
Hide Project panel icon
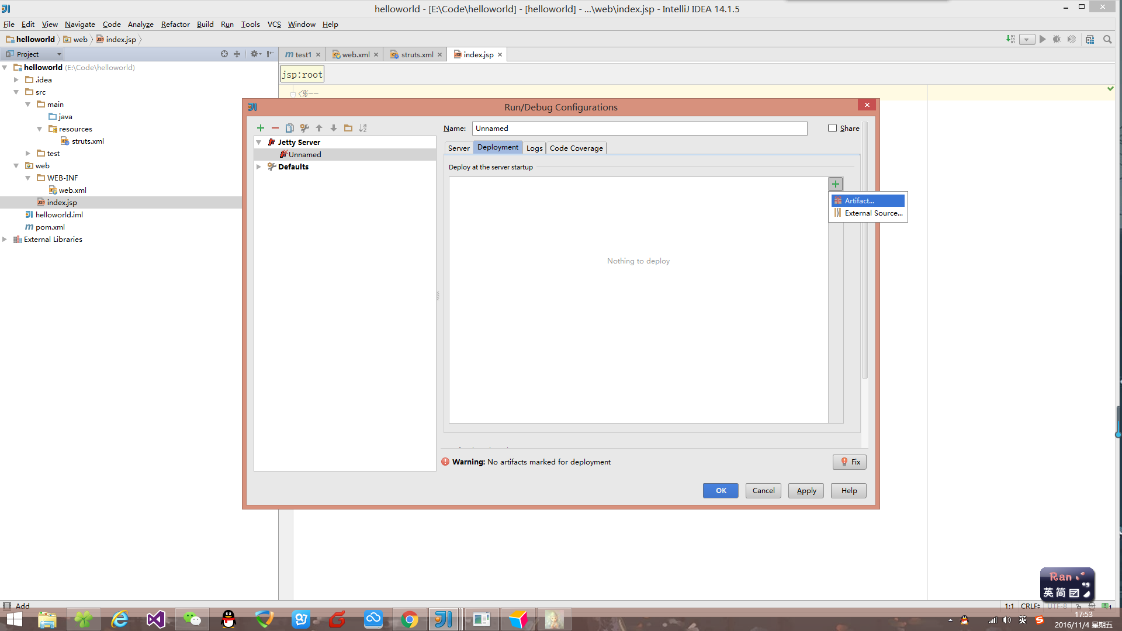coord(271,54)
